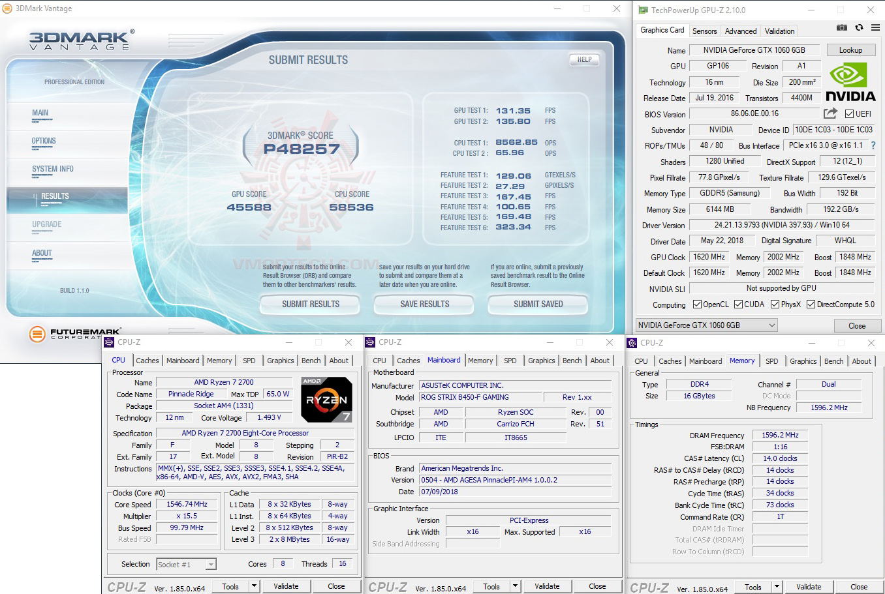Switch to the Sensors tab in GPU-Z
Image resolution: width=885 pixels, height=594 pixels.
tap(704, 31)
